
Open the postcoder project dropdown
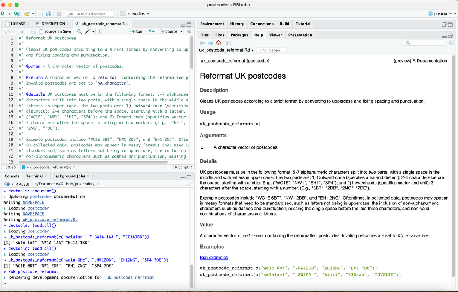pyautogui.click(x=442, y=13)
